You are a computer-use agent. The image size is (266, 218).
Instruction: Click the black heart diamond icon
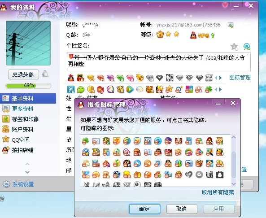(159, 78)
